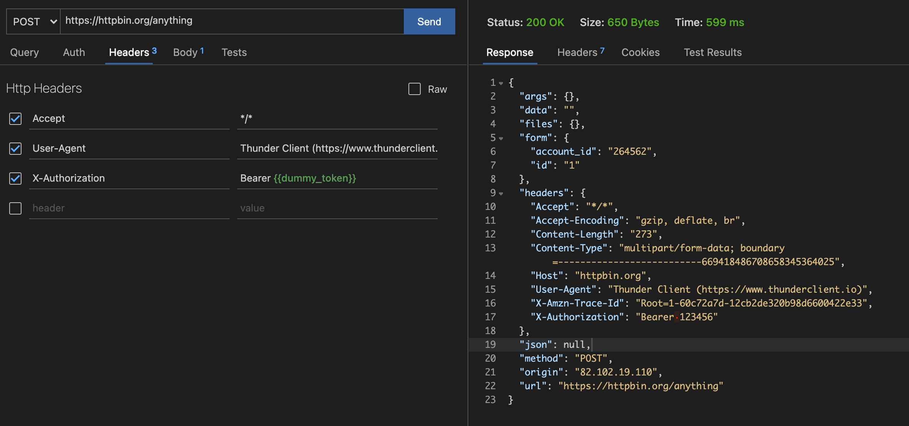Collapse the JSON response at line 1
909x426 pixels.
coord(500,83)
